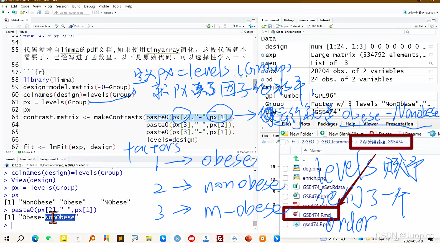The height and width of the screenshot is (243, 440).
Task: Tick the checkbox next to GSE474_eSet.Rdata
Action: coord(285,187)
